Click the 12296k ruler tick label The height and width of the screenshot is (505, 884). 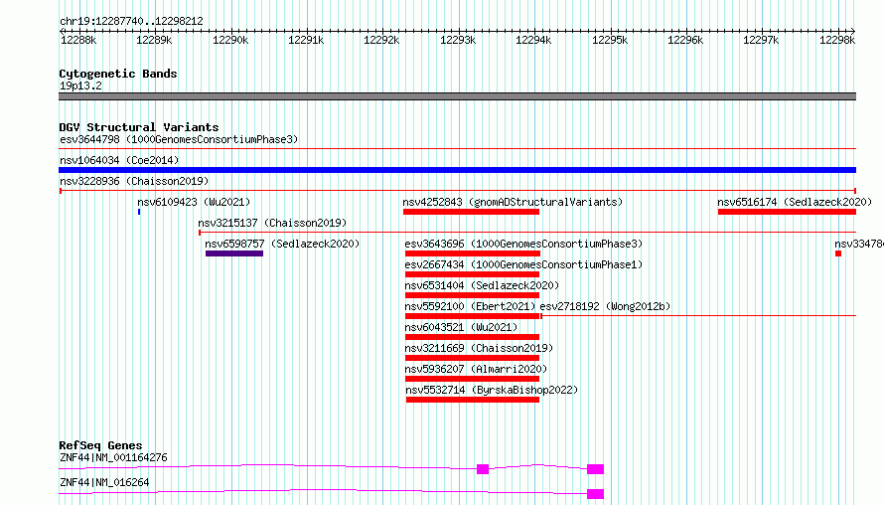(x=685, y=40)
